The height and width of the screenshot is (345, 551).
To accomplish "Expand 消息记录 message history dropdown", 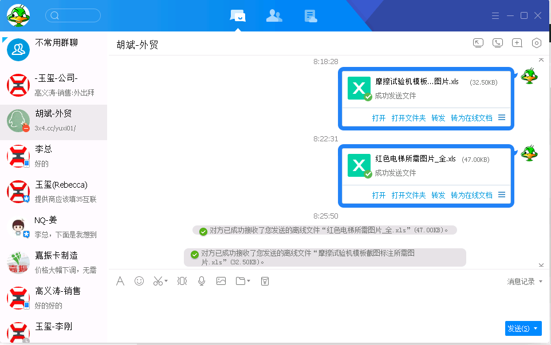I will 541,281.
